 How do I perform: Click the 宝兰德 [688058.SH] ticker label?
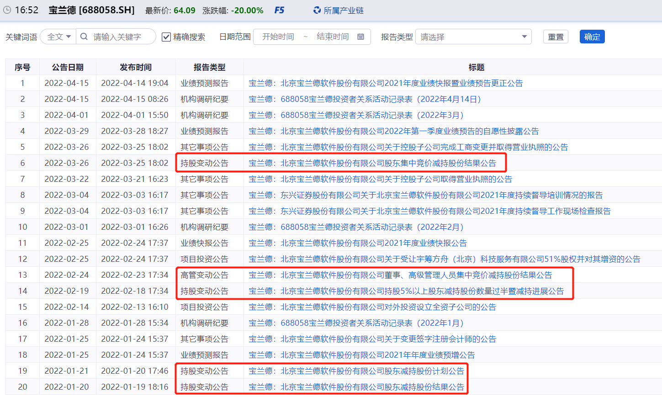pos(89,10)
